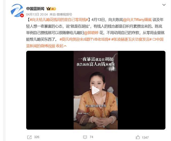The width and height of the screenshot is (171, 141).
Task: Open mention @郭碧婷
Action: [91, 33]
